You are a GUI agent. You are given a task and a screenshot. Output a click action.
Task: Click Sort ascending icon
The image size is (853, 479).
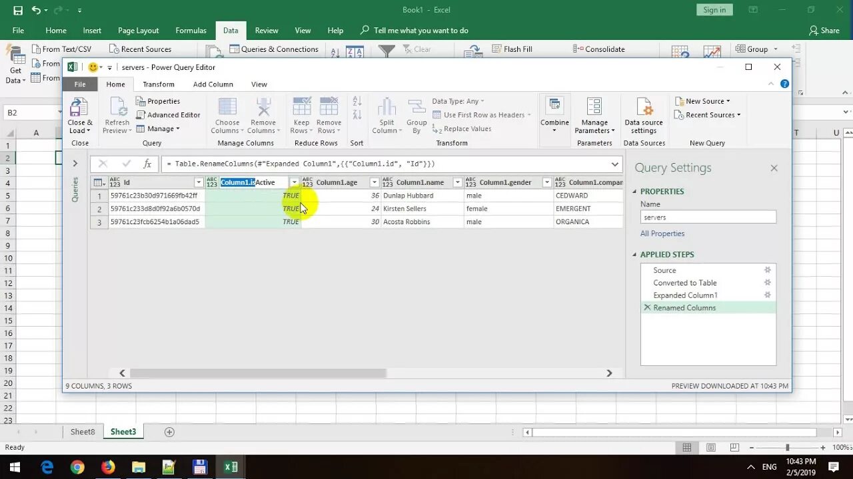point(357,101)
